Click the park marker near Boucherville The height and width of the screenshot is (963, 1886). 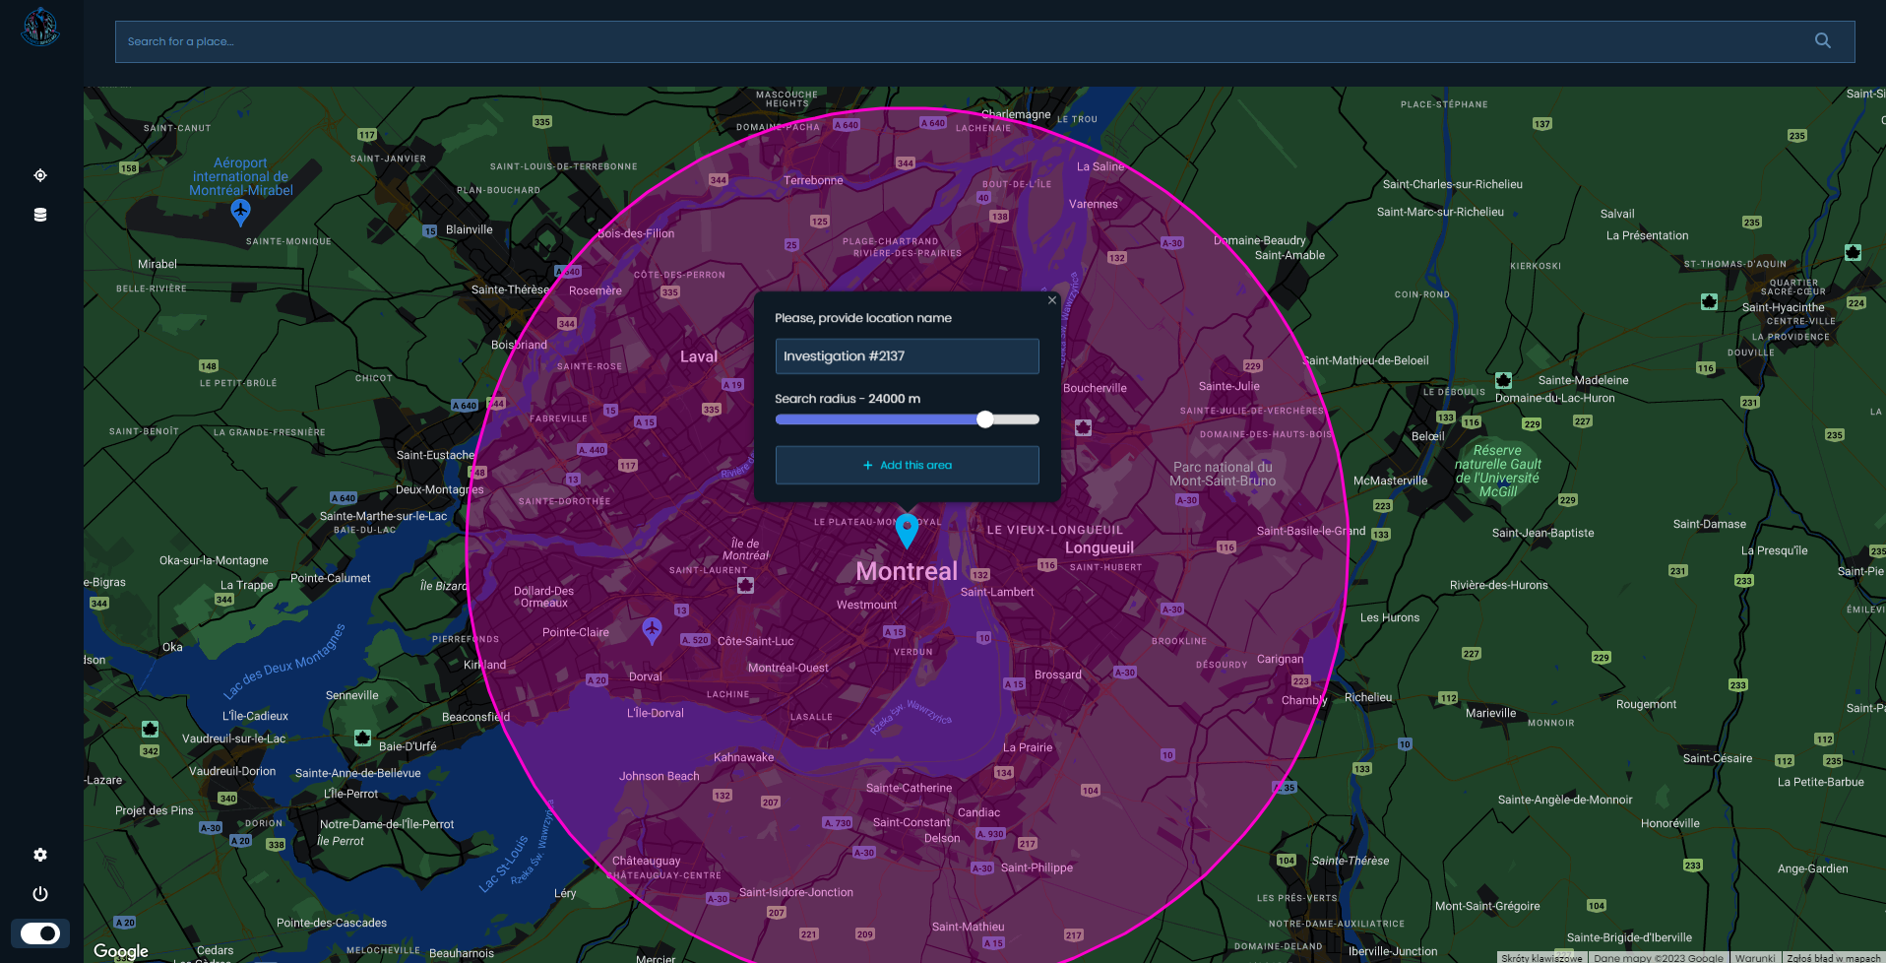pyautogui.click(x=1083, y=427)
